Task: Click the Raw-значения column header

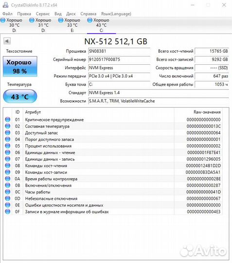Action: [x=198, y=112]
